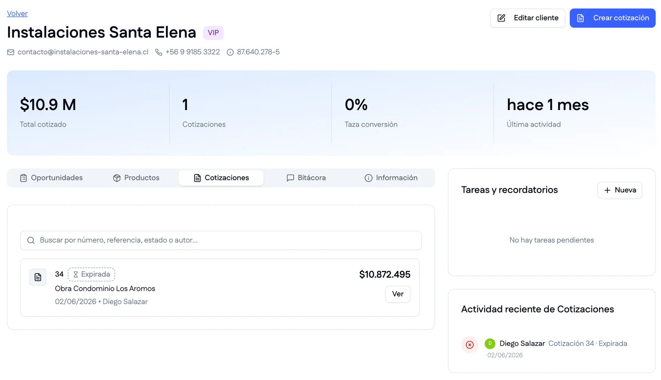Click the Taza conversión label
Image resolution: width=661 pixels, height=380 pixels.
pyautogui.click(x=371, y=124)
